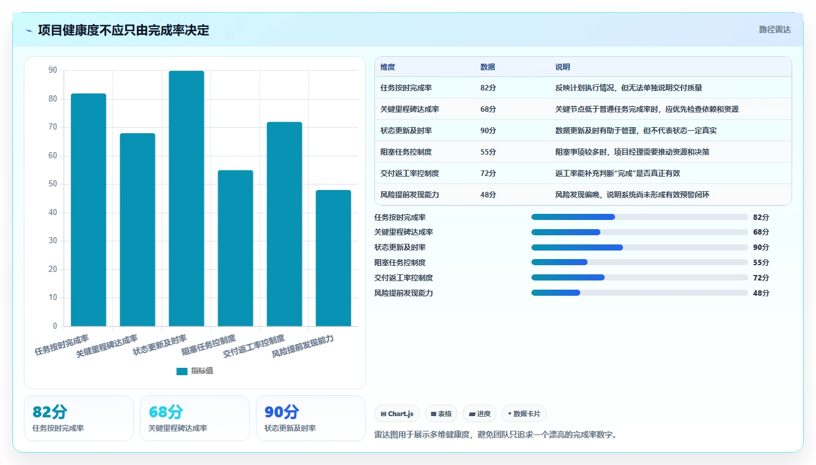This screenshot has height=465, width=816.
Task: Click the 维度 table column header
Action: coord(388,67)
